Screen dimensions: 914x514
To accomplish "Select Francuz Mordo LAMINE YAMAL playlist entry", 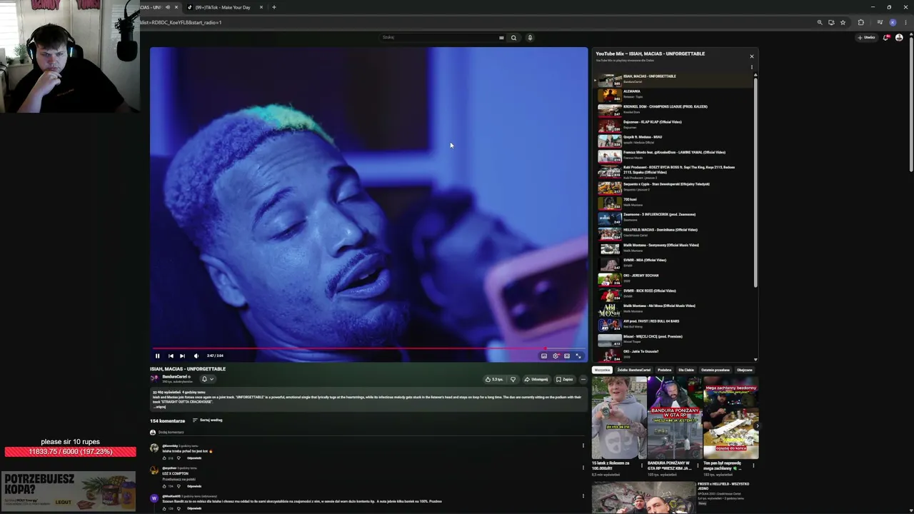I will (x=675, y=155).
